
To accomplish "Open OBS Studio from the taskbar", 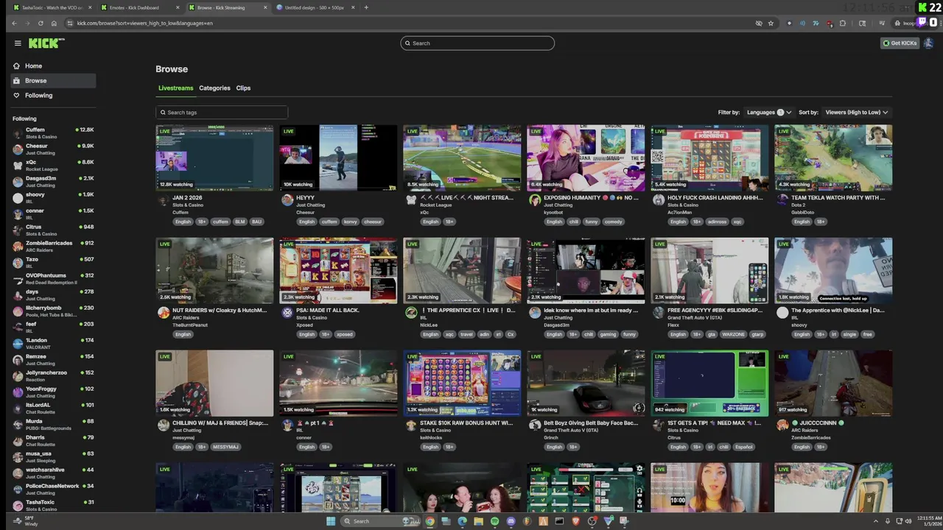I will [x=592, y=521].
